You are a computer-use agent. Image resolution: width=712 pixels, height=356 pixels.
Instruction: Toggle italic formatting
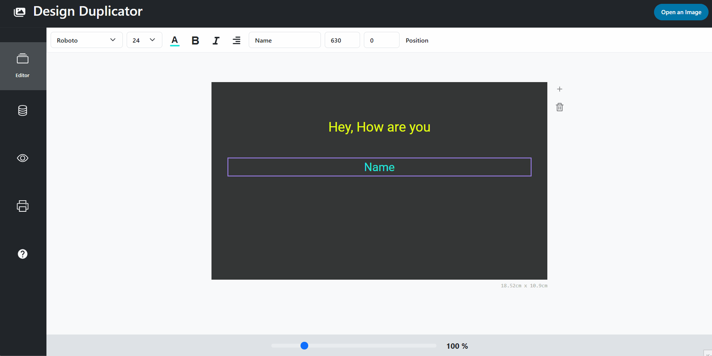216,40
